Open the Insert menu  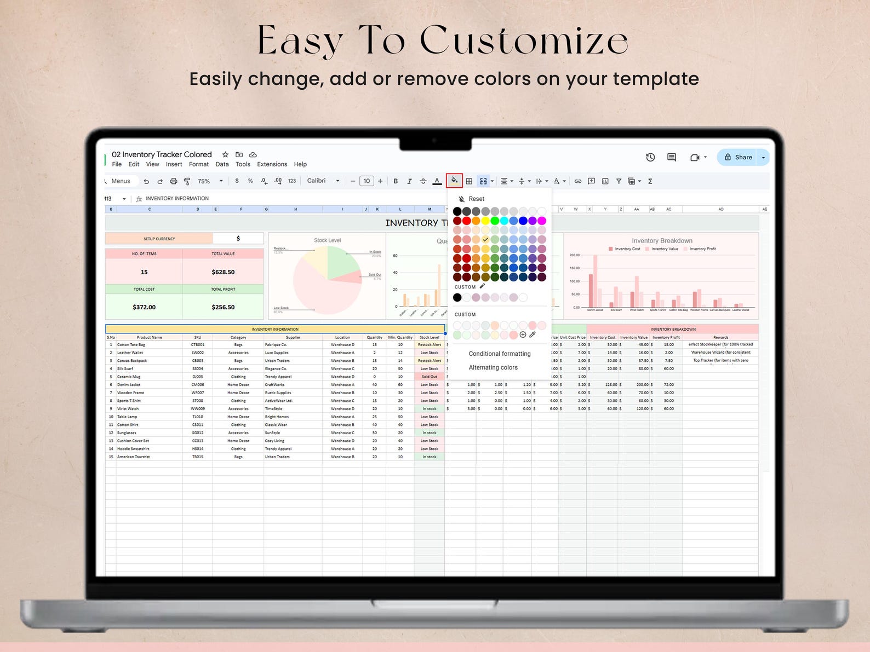[x=174, y=164]
